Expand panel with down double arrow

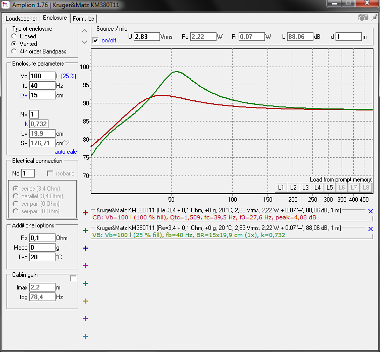point(85,42)
